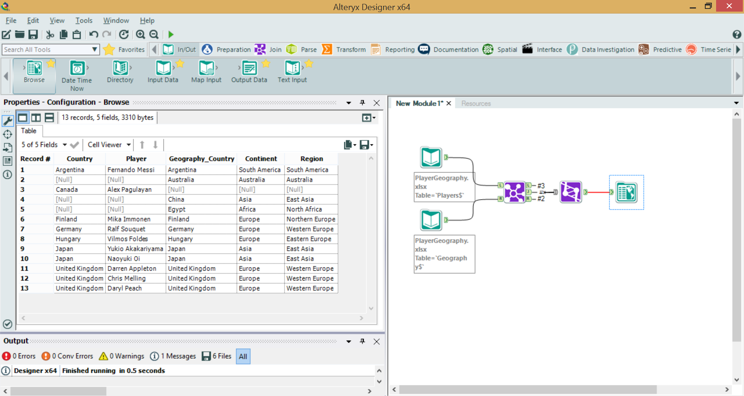The width and height of the screenshot is (744, 396).
Task: Click the Geography Input Data node on canvas
Action: pos(431,220)
